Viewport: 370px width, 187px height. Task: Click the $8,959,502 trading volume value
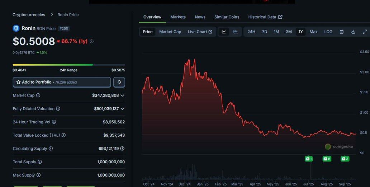114,122
